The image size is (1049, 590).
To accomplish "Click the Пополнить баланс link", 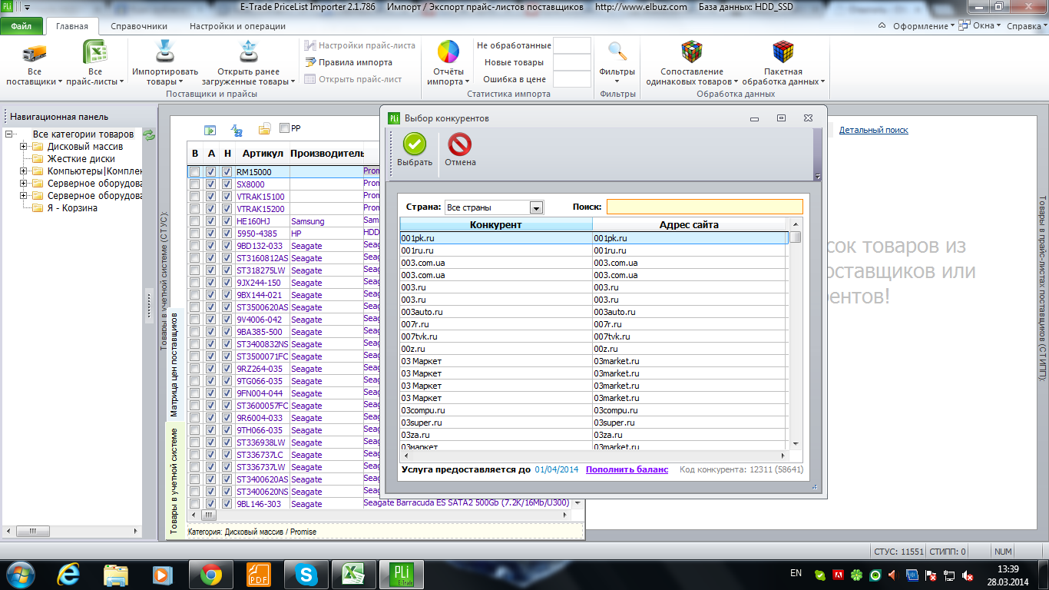I will (627, 469).
